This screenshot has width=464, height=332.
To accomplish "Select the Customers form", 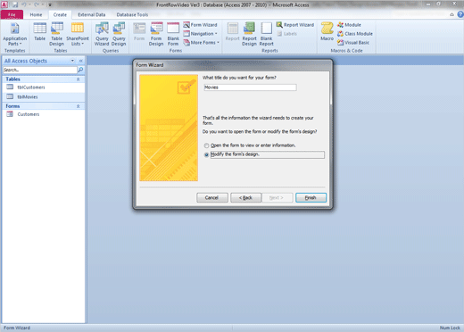I will 44,114.
